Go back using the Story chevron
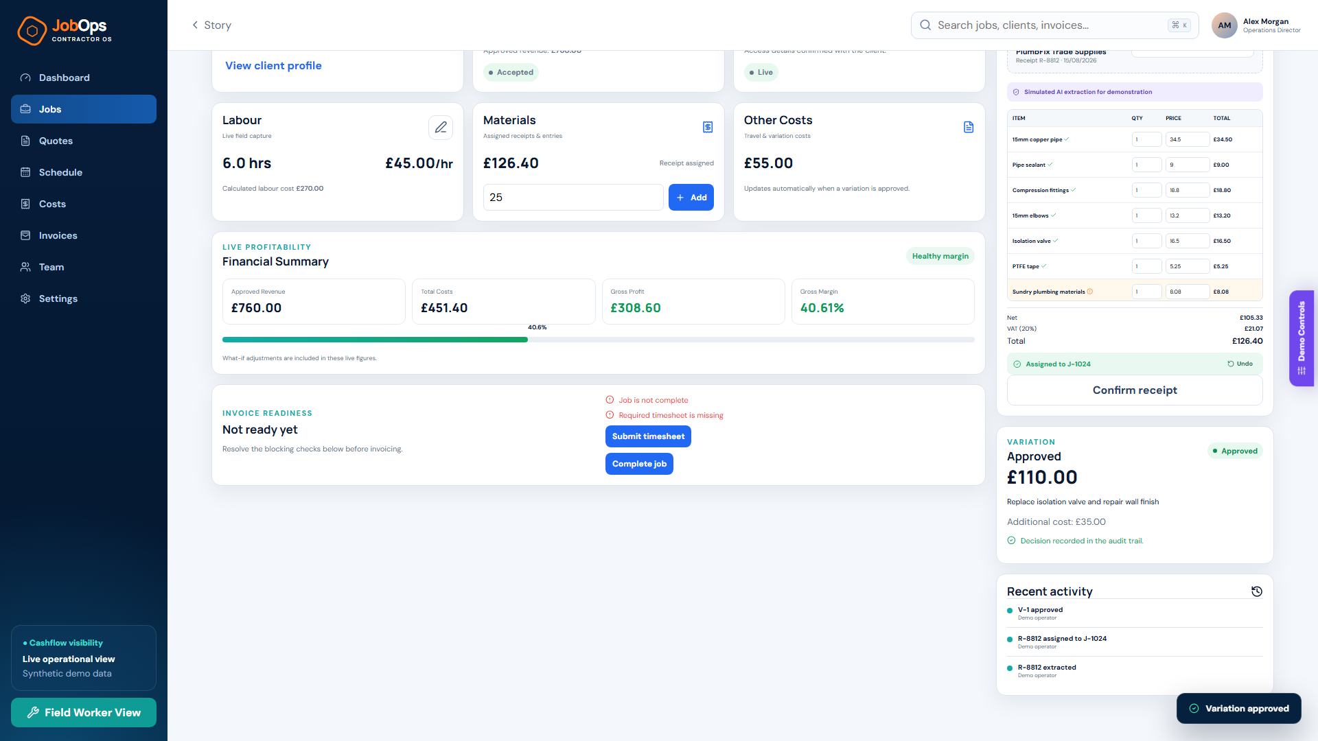1318x741 pixels. pos(195,25)
